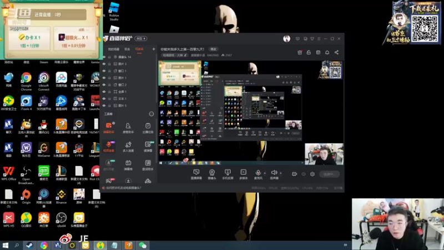Click the 麦克风 microphone icon
The width and height of the screenshot is (444, 250).
(258, 174)
